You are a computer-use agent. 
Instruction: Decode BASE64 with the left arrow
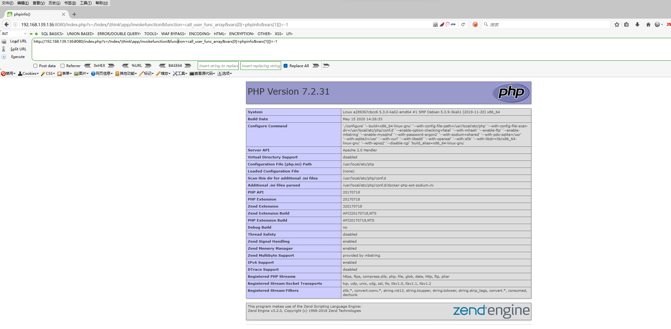point(163,66)
